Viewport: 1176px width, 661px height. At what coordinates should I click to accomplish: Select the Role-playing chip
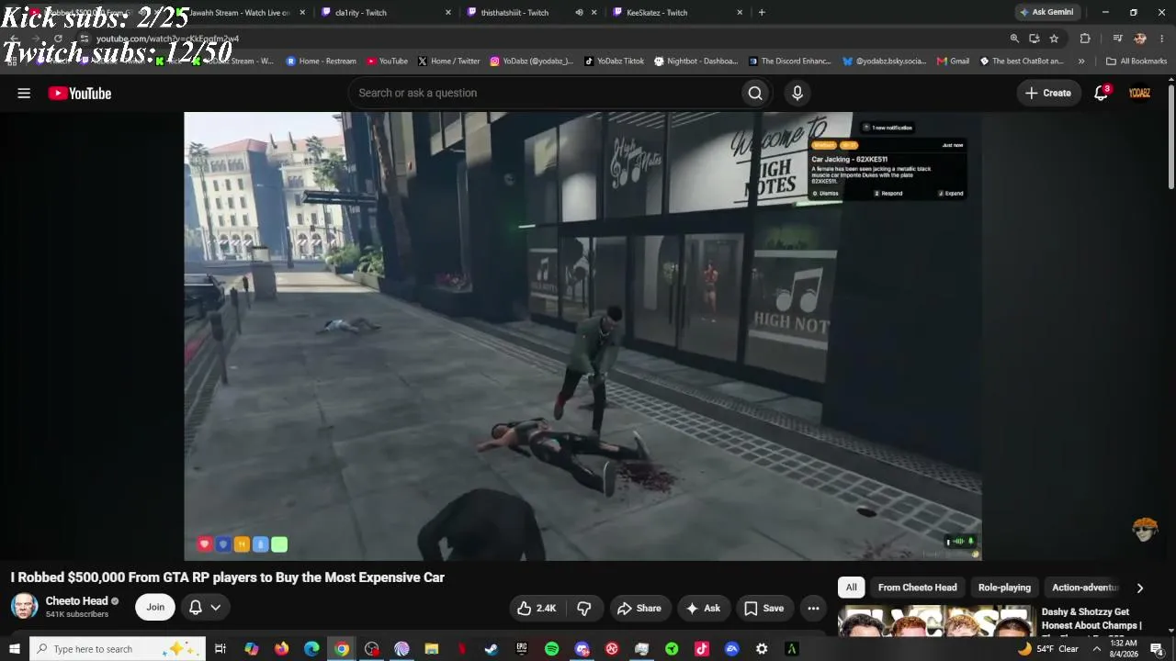click(1004, 588)
